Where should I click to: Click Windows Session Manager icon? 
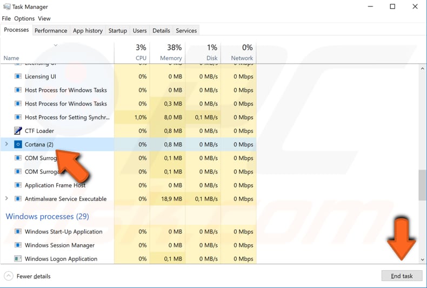(18, 245)
